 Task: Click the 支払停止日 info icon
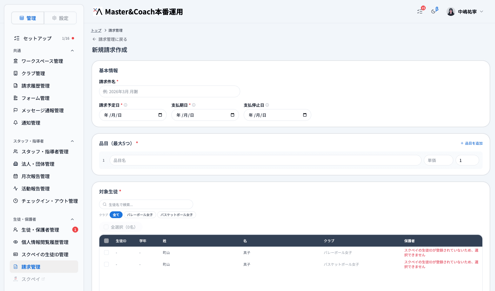[267, 105]
